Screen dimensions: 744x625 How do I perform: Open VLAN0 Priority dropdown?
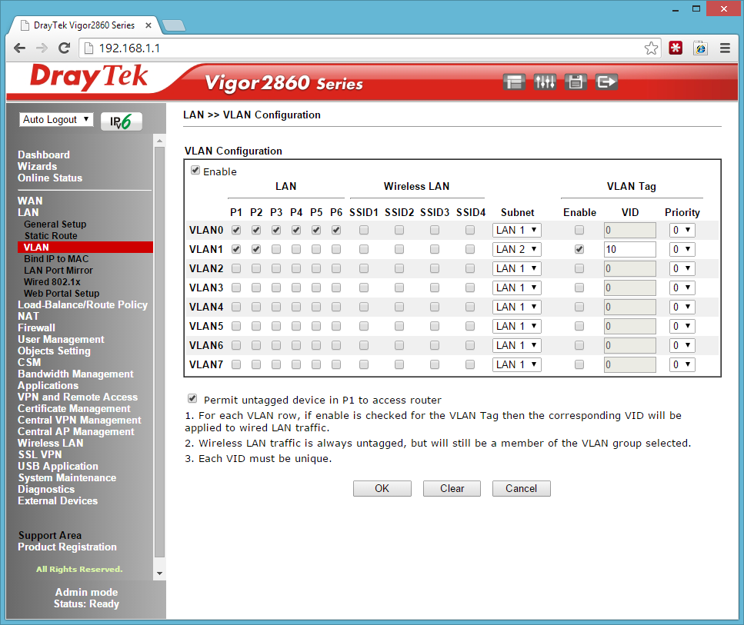682,230
